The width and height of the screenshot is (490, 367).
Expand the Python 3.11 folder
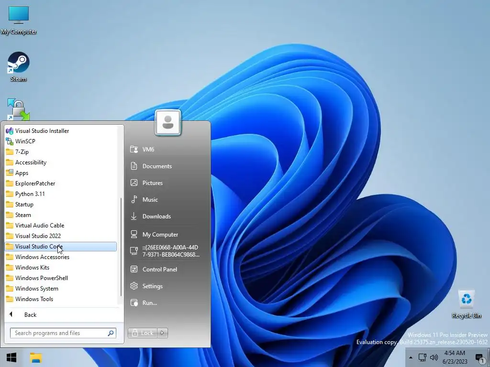(61, 194)
